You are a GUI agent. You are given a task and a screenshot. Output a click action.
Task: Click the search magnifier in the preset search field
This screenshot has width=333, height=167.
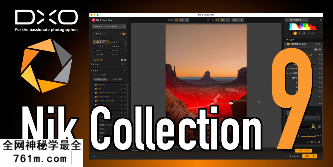(x=124, y=27)
